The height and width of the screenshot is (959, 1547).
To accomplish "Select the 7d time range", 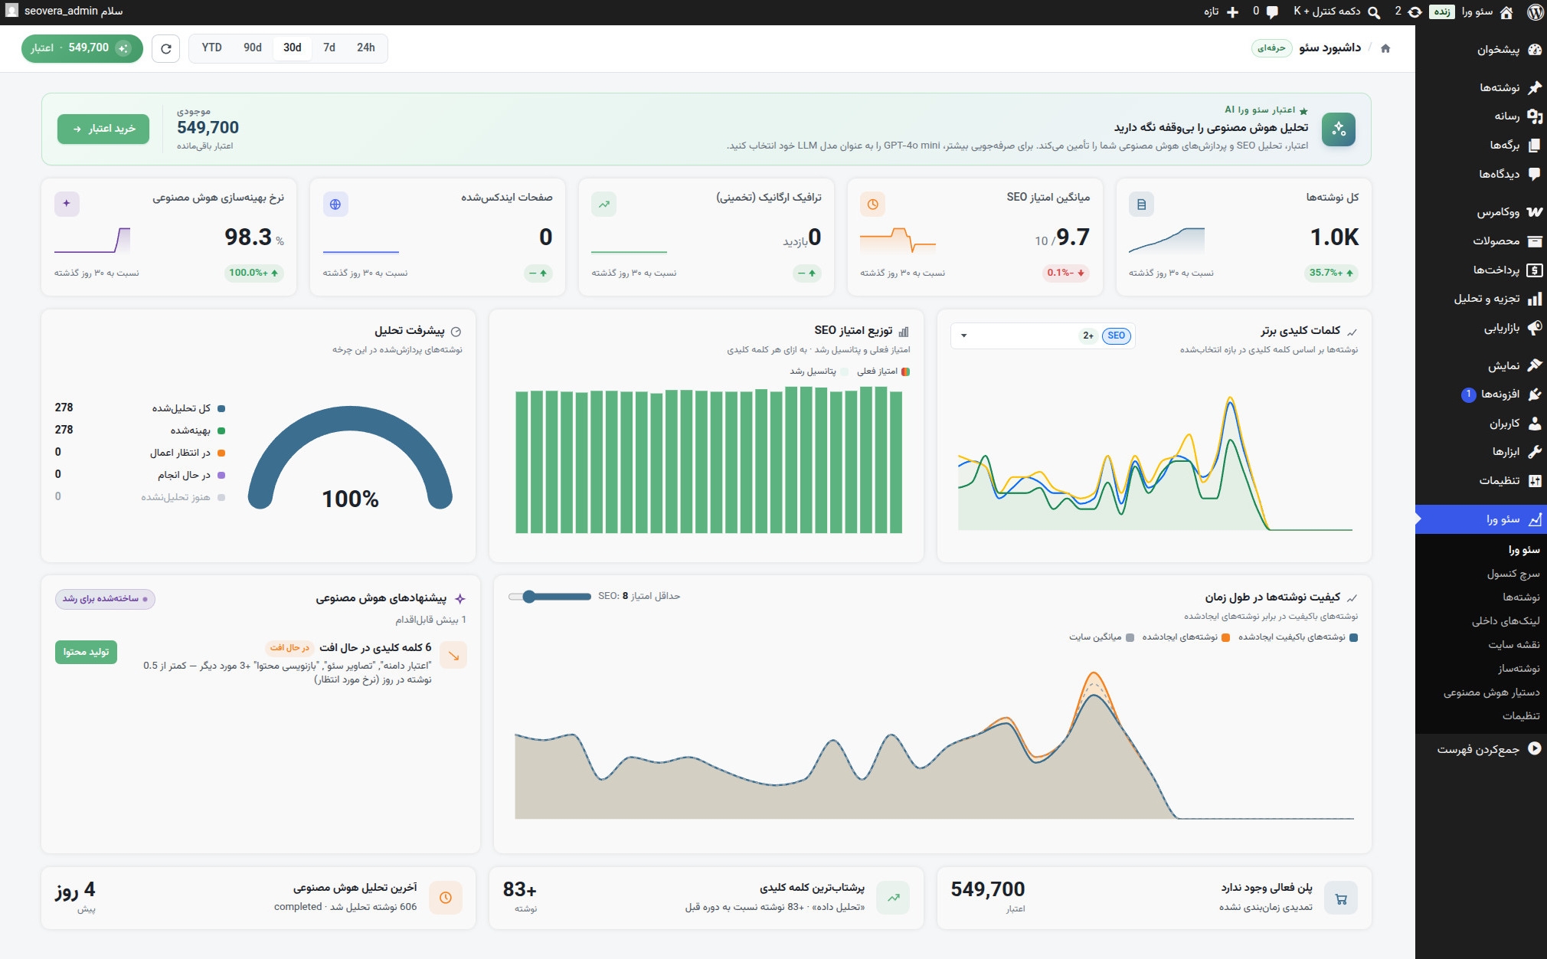I will (x=329, y=47).
